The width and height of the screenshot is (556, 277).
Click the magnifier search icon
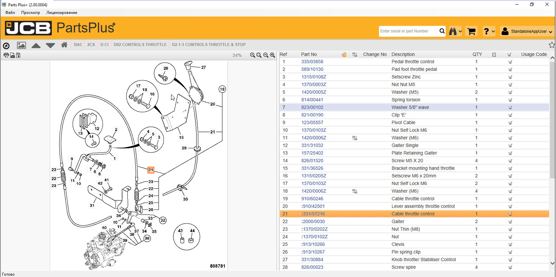tap(442, 31)
